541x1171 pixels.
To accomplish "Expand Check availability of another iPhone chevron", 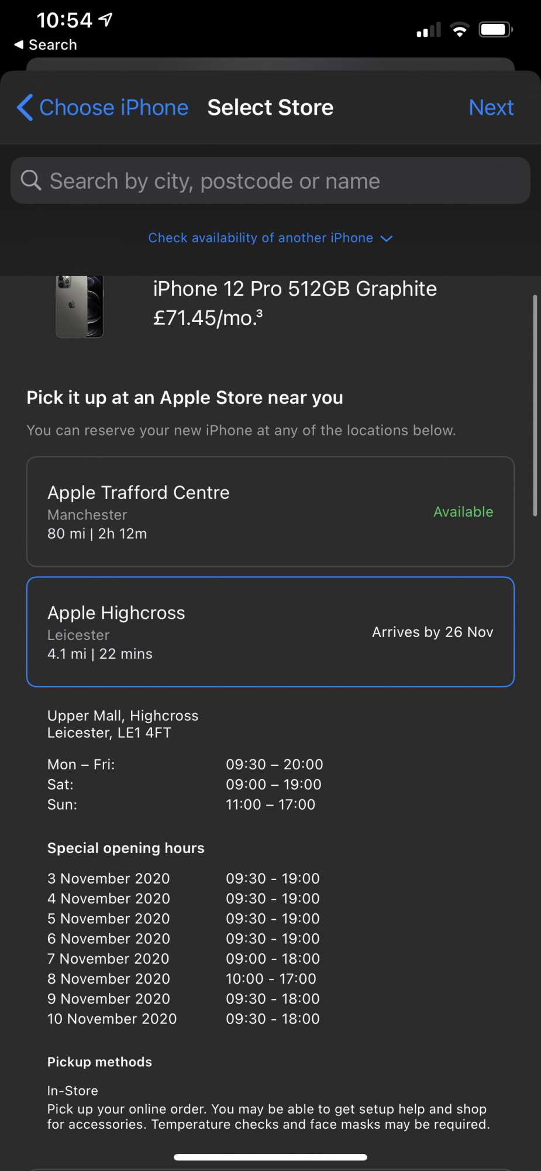I will point(386,238).
